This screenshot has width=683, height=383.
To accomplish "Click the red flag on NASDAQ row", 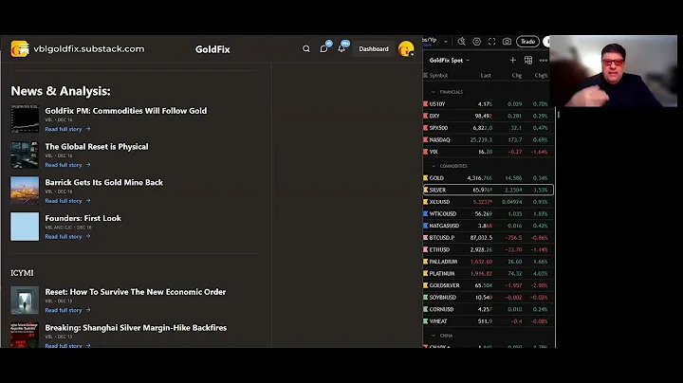I will (x=426, y=139).
